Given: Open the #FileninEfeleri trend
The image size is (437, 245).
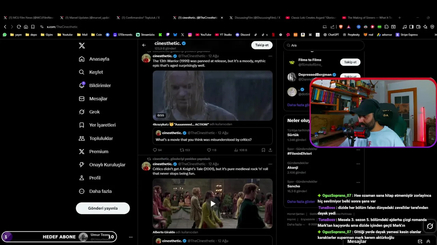Looking at the screenshot, I should 299,153.
